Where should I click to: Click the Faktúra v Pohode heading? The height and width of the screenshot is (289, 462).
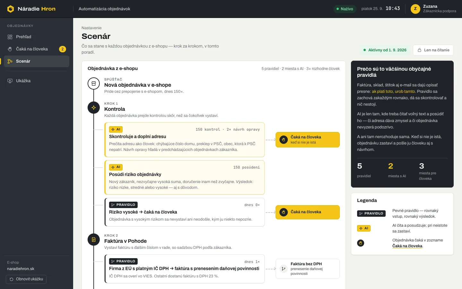[125, 241]
